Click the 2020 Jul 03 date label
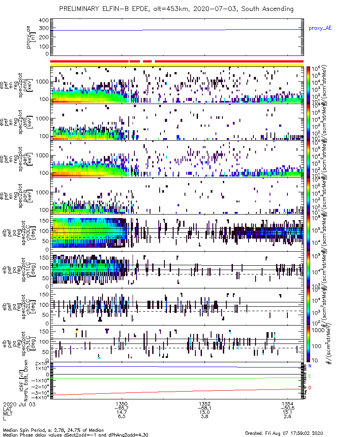This screenshot has height=437, width=338. 19,404
